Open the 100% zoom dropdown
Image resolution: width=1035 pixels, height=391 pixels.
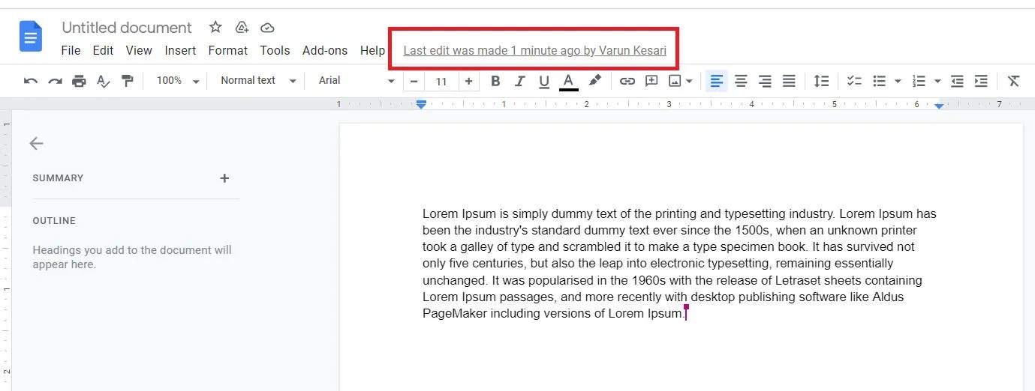point(178,81)
